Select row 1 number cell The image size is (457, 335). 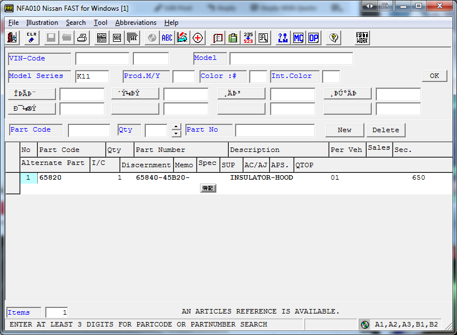(x=29, y=177)
